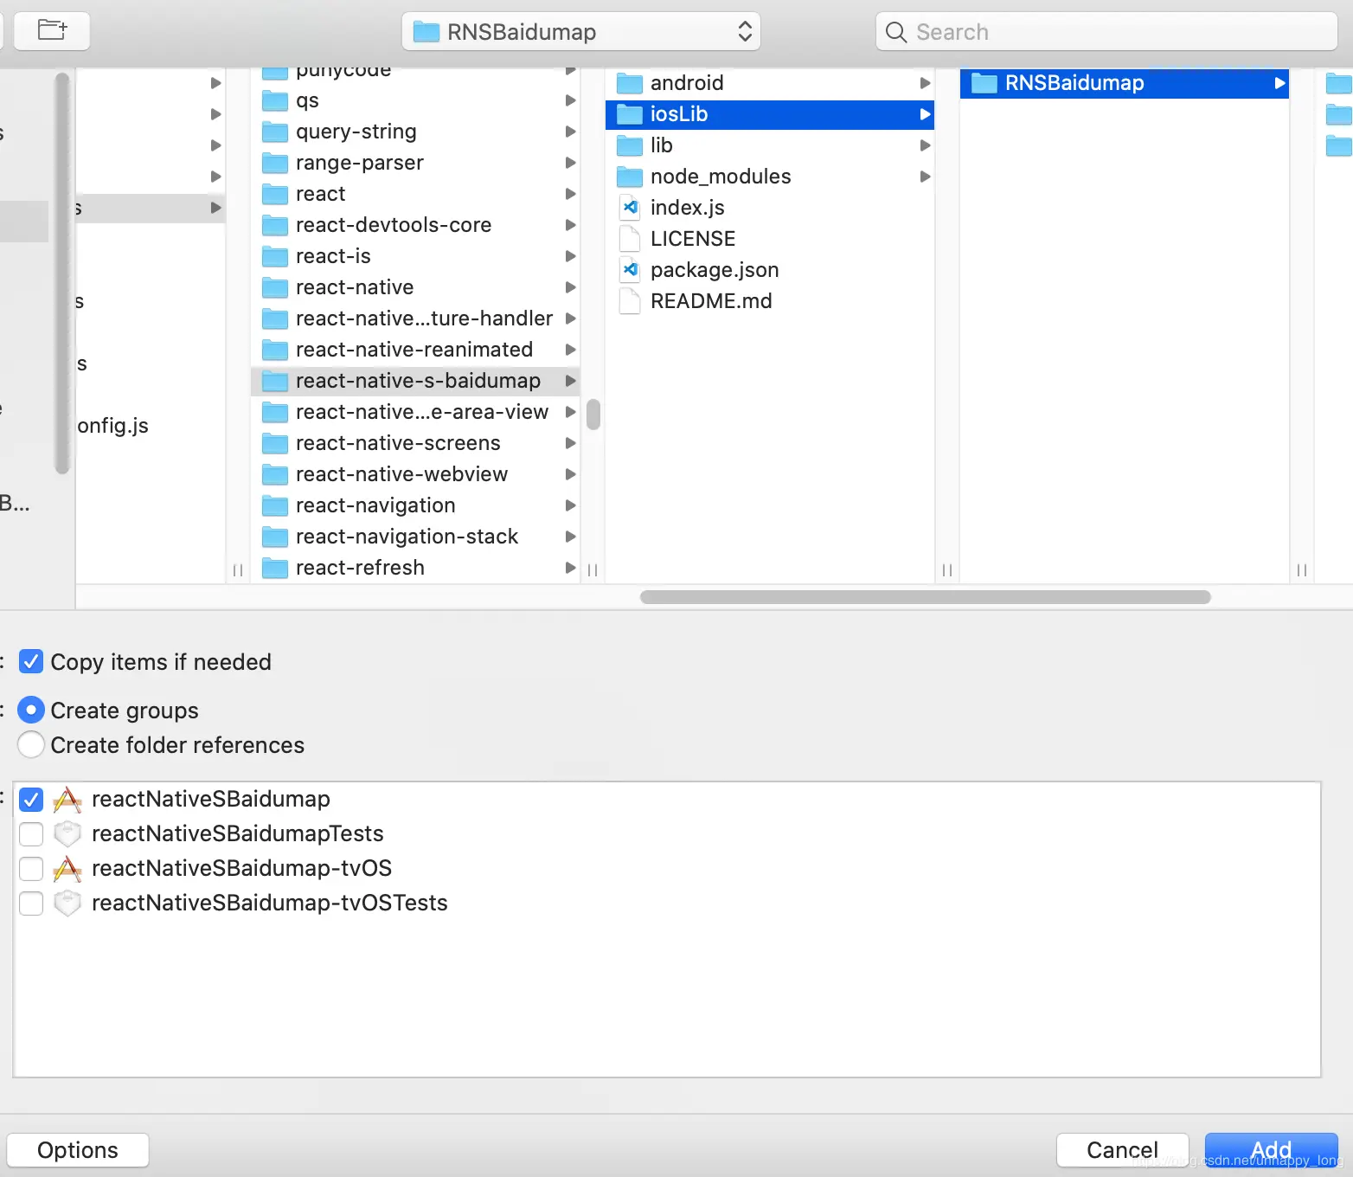Click the reactNativeSBaidumapTests test bundle icon
Viewport: 1353px width, 1177px height.
coord(67,833)
